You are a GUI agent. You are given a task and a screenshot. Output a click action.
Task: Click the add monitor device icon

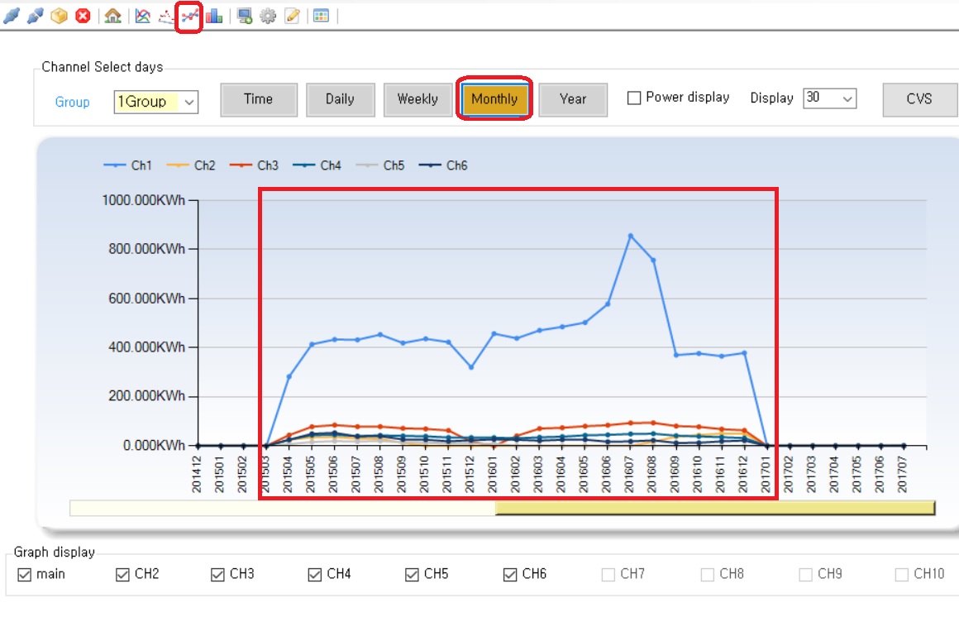pyautogui.click(x=245, y=16)
